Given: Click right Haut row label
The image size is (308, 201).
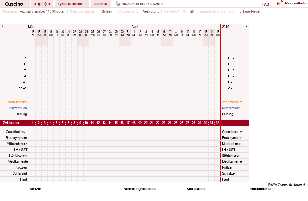Looking at the screenshot, I should (225, 179).
